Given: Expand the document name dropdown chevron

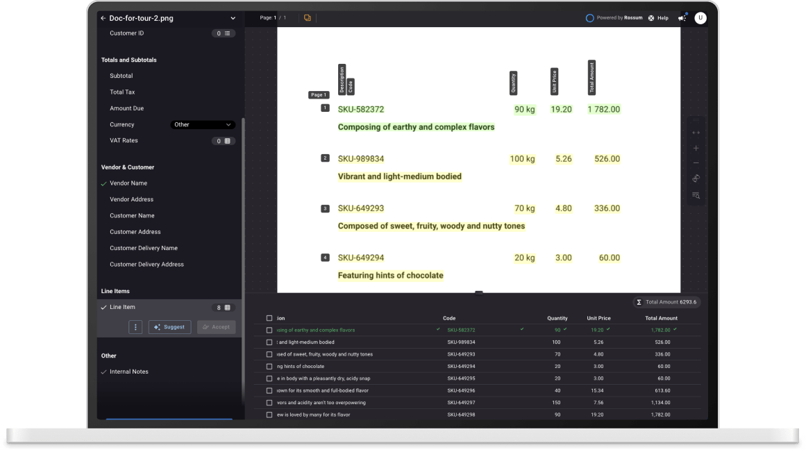Looking at the screenshot, I should (233, 18).
